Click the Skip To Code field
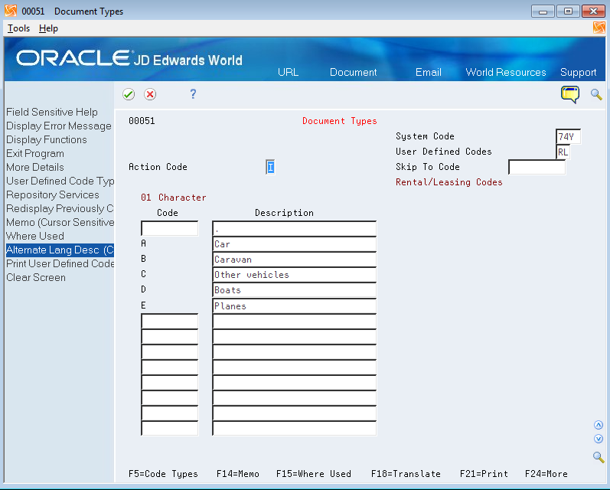The height and width of the screenshot is (490, 610). tap(537, 168)
